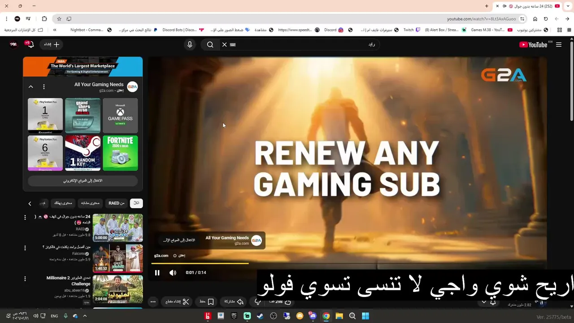Viewport: 574px width, 323px height.
Task: Open options for the Falcons suggested video
Action: (x=25, y=248)
